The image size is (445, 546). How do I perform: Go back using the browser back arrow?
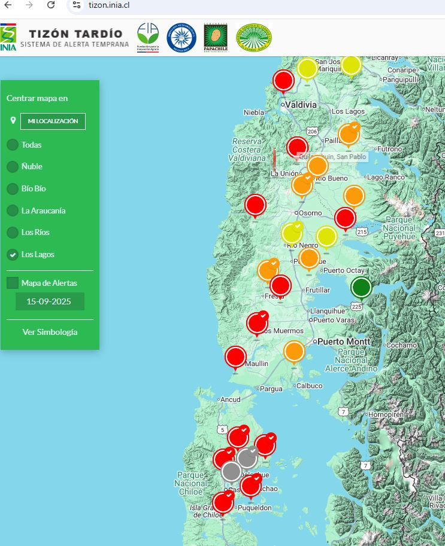click(x=8, y=5)
